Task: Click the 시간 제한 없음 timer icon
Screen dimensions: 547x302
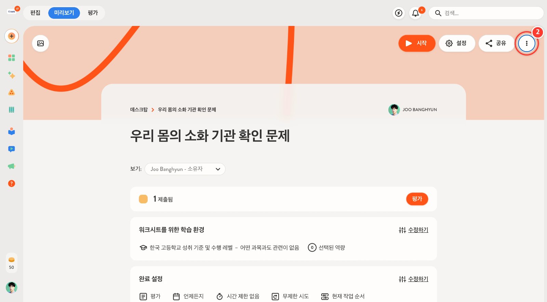Action: click(219, 297)
